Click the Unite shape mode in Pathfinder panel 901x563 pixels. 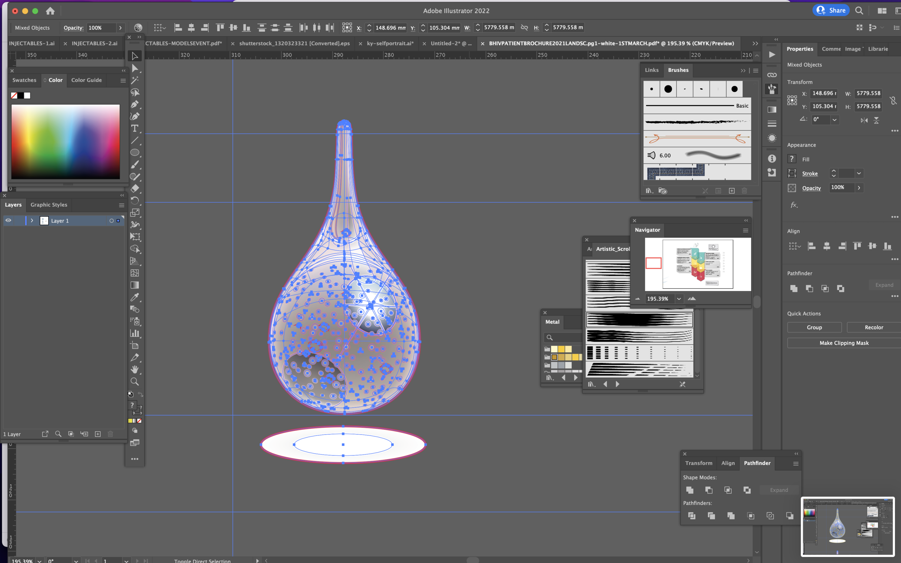(x=689, y=490)
